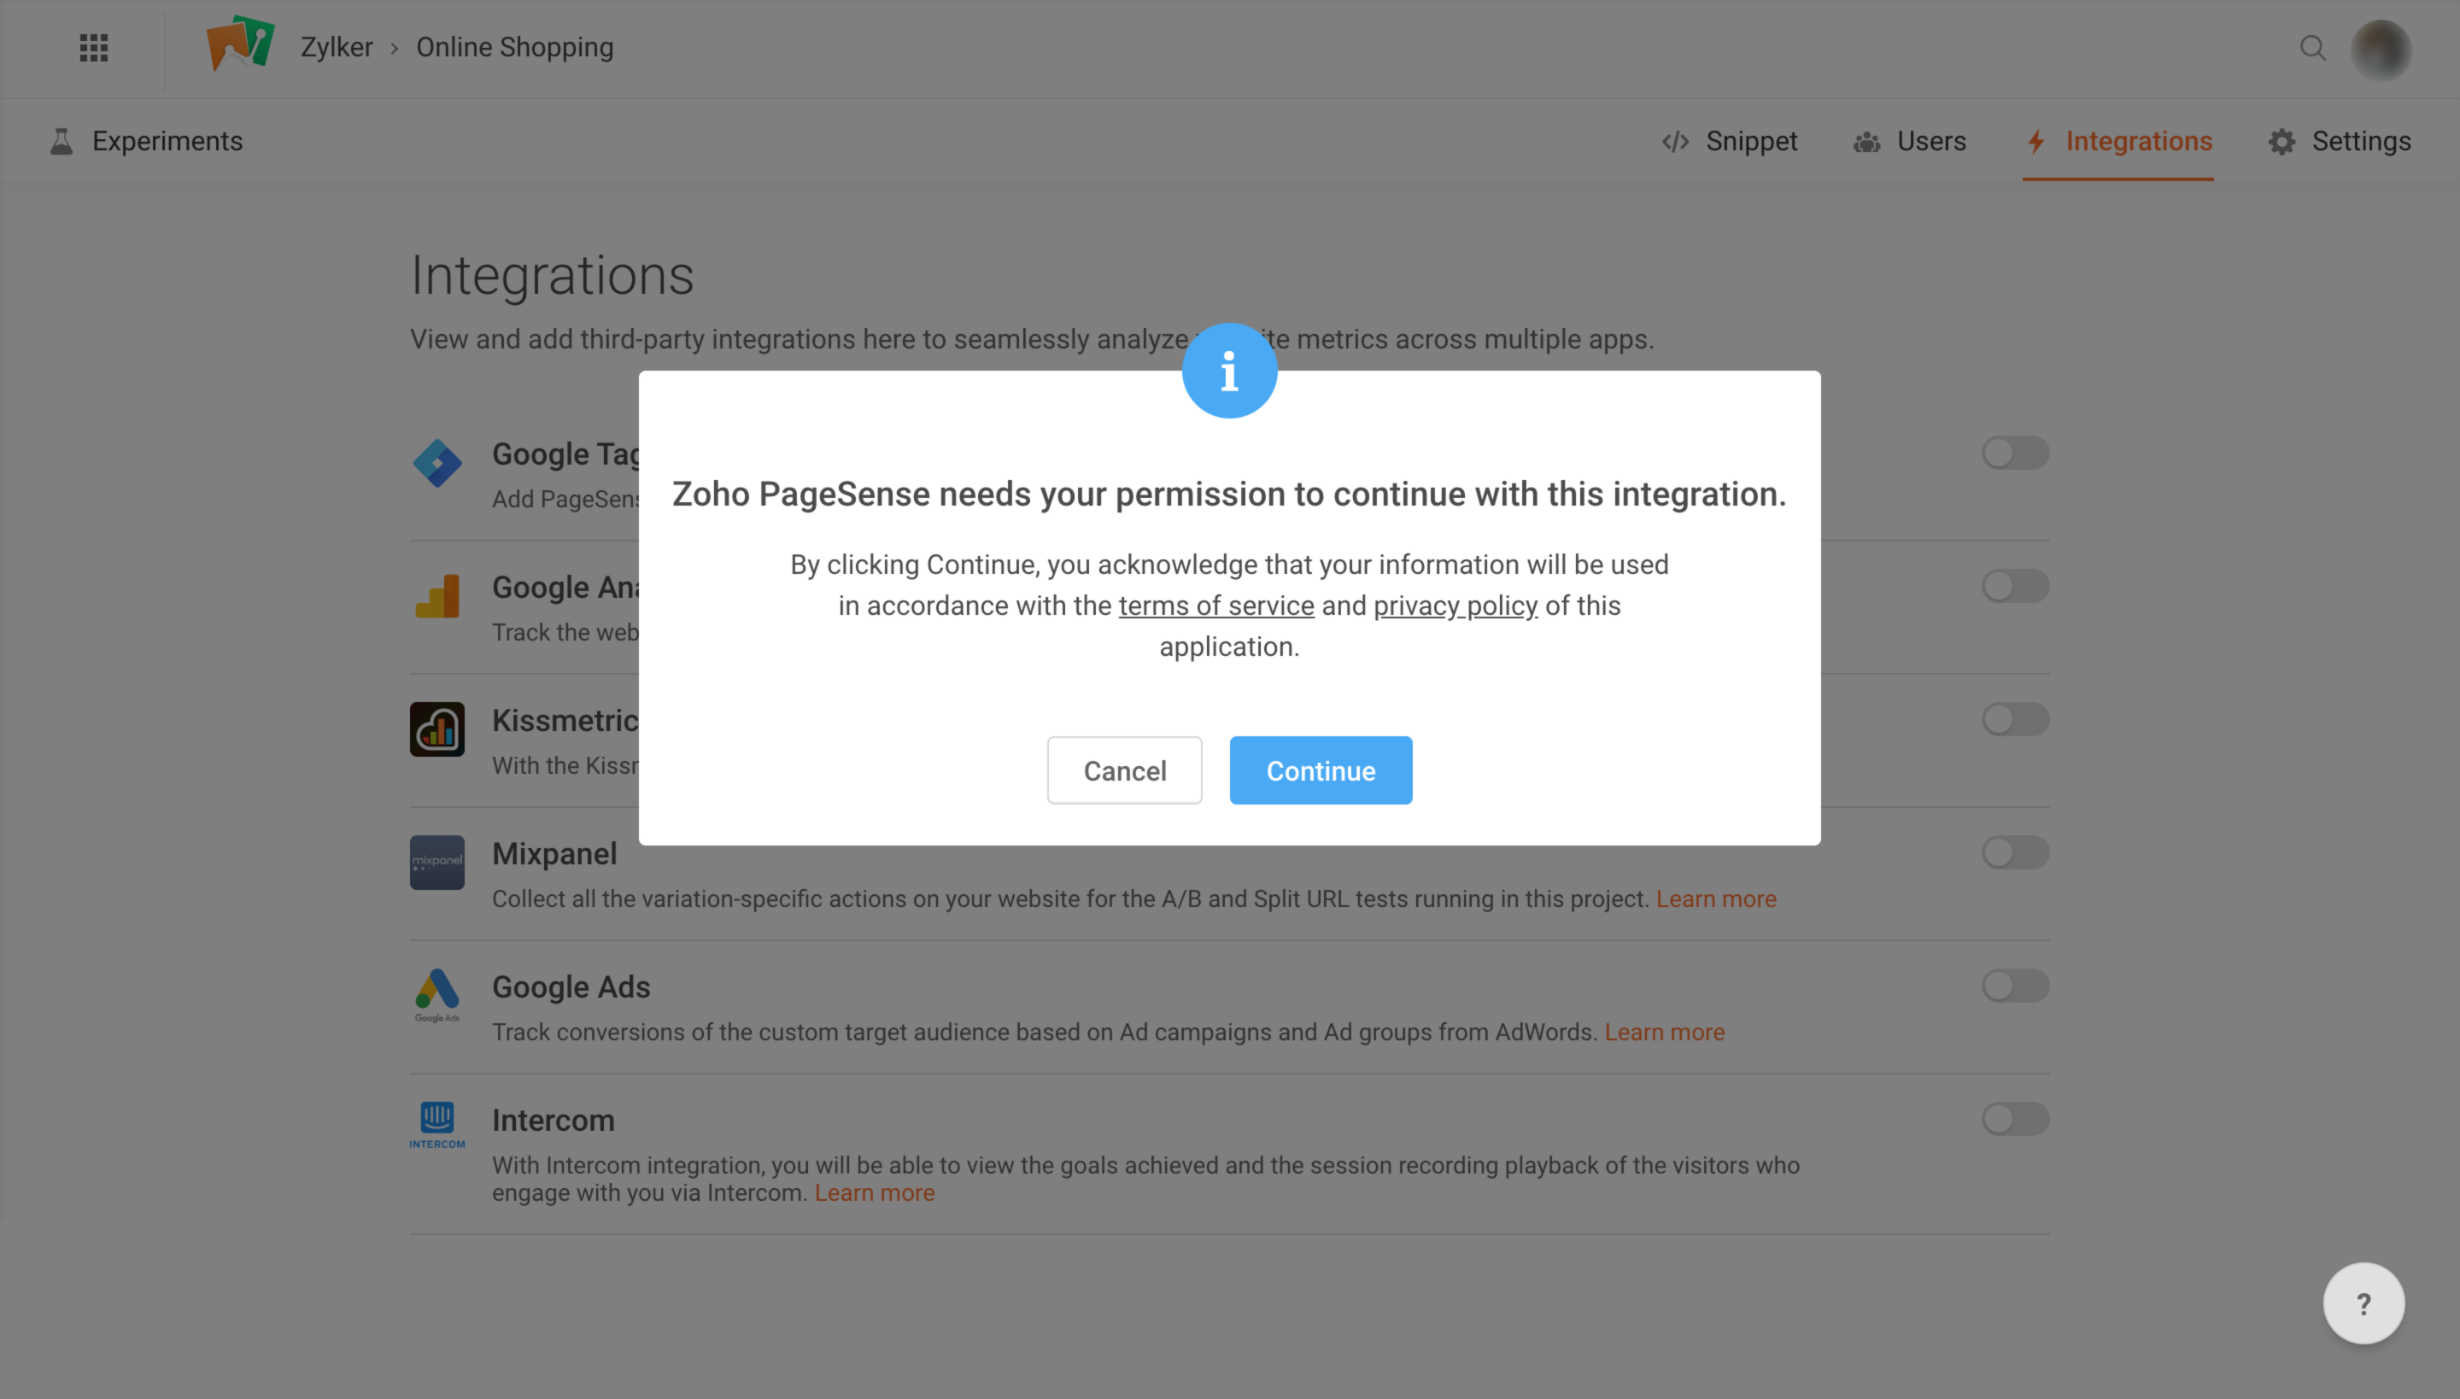Open the Online Shopping project breadcrumb
Screen dimensions: 2460x1399
click(x=514, y=47)
